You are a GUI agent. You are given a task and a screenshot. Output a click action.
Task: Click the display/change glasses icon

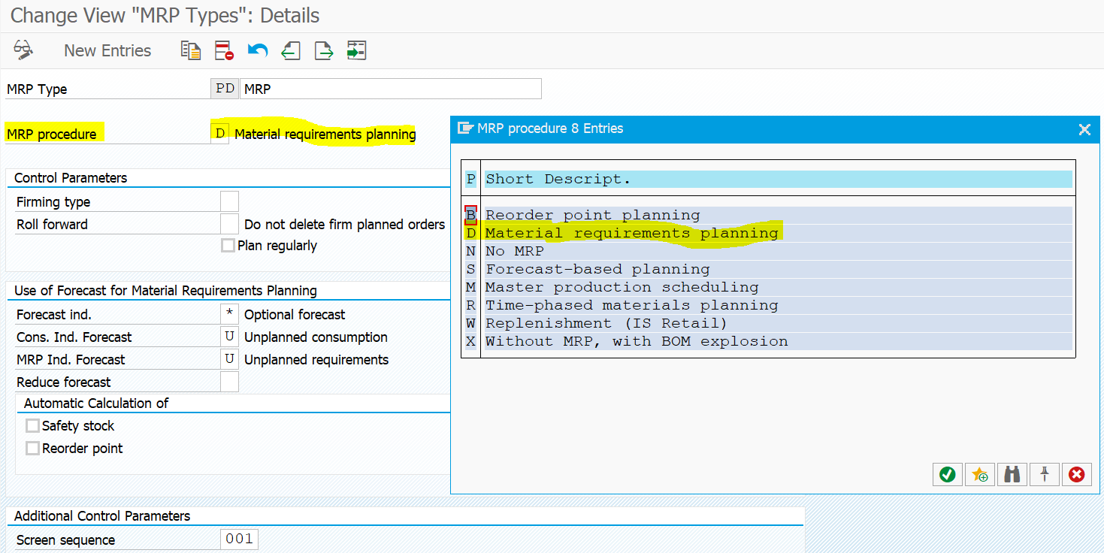pos(23,50)
